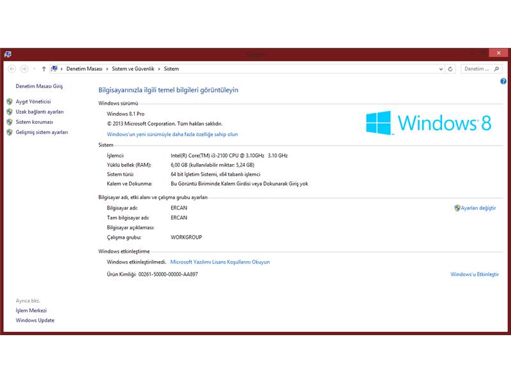511x383 pixels.
Task: Go up one level with the up arrow
Action: tap(43, 69)
